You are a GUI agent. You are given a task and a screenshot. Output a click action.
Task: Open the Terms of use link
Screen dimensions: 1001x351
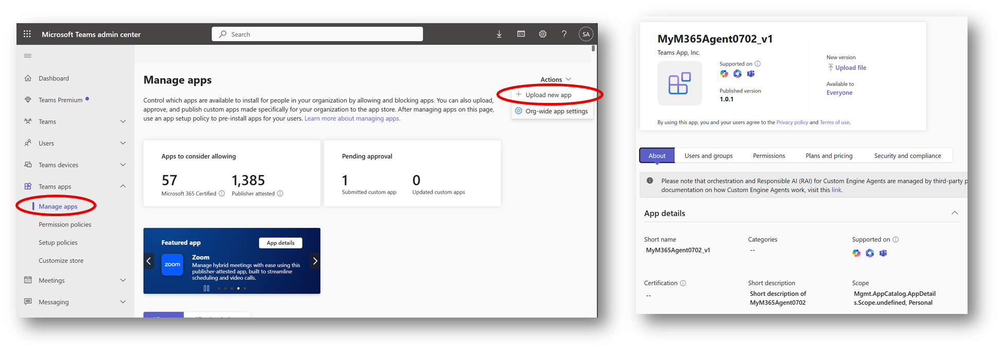pos(835,122)
